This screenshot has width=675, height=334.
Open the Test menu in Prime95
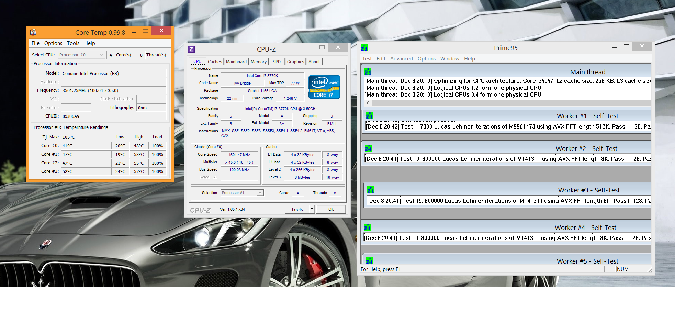367,59
